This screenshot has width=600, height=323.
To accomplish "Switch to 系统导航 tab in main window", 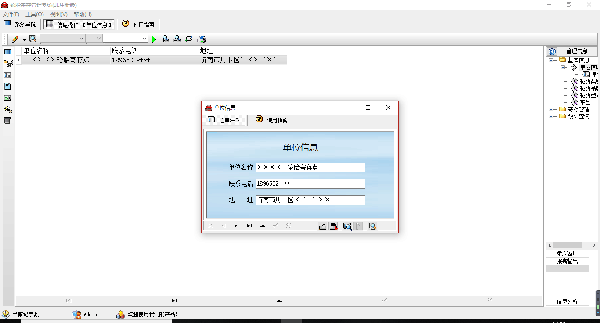I will [20, 25].
